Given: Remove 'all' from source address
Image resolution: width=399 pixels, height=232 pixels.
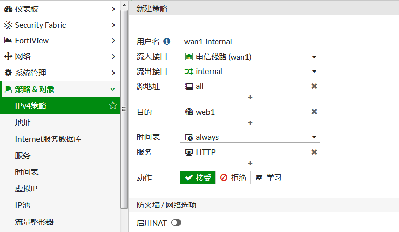Looking at the screenshot, I should click(x=314, y=86).
